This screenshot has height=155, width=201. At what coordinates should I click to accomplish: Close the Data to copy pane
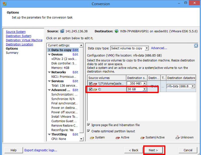point(196,46)
